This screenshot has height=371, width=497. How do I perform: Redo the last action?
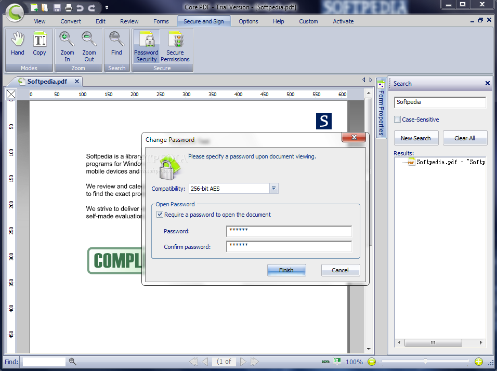(x=91, y=8)
